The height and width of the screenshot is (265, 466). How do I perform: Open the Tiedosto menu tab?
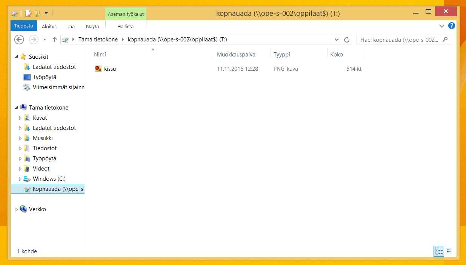point(24,26)
